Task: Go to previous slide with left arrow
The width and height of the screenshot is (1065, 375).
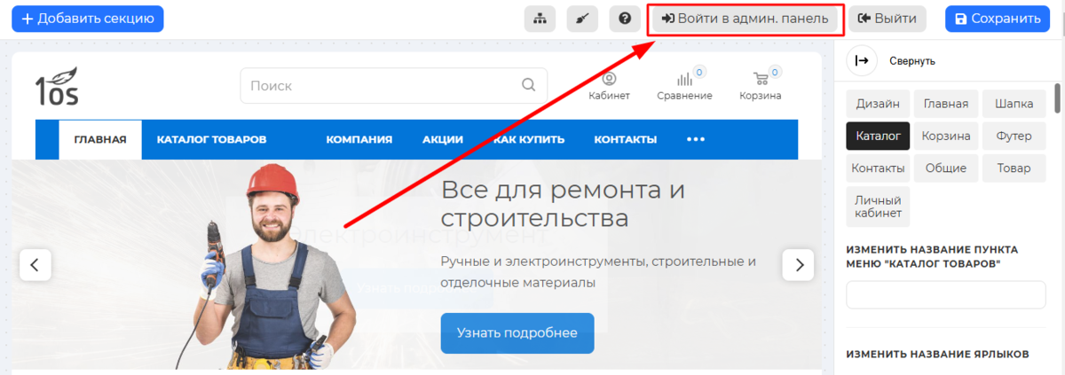Action: tap(35, 264)
